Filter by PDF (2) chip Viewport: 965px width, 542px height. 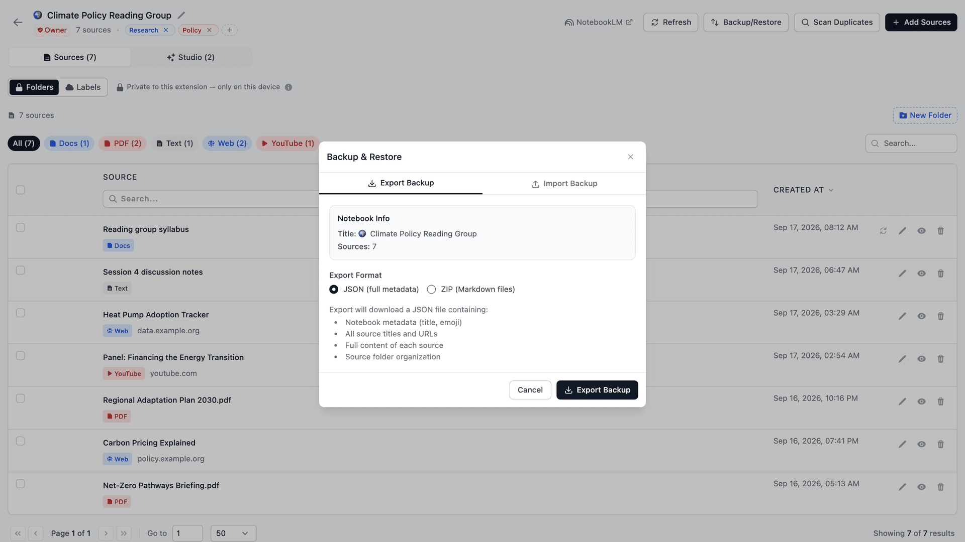[122, 144]
